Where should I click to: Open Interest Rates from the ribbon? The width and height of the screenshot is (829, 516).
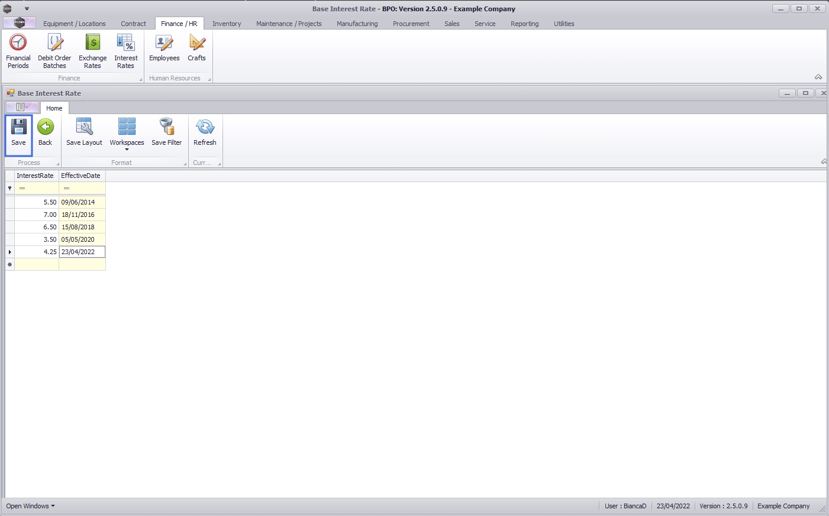[x=126, y=51]
